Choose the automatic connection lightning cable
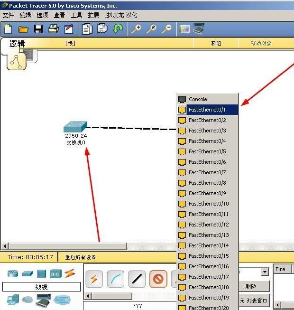The width and height of the screenshot is (294, 310). [x=94, y=279]
